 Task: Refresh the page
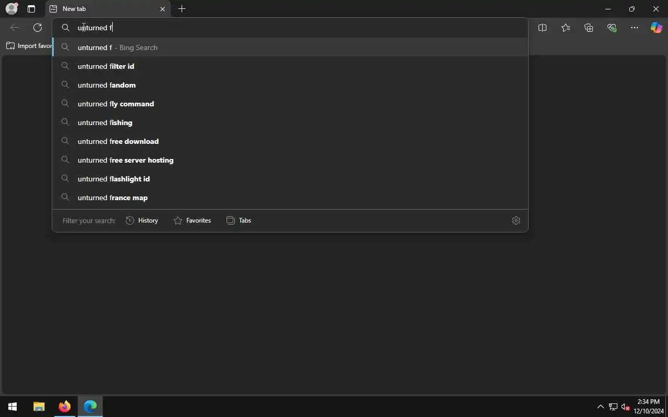coord(38,28)
